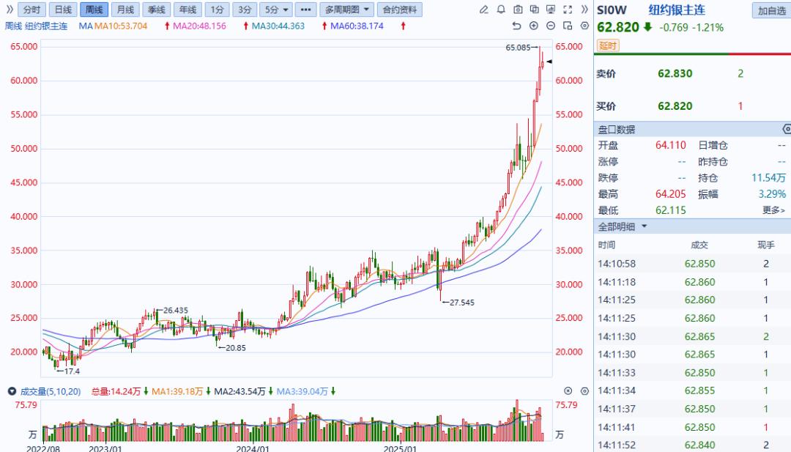Click the 开盘 64.110 open value
The width and height of the screenshot is (791, 452).
click(x=670, y=145)
